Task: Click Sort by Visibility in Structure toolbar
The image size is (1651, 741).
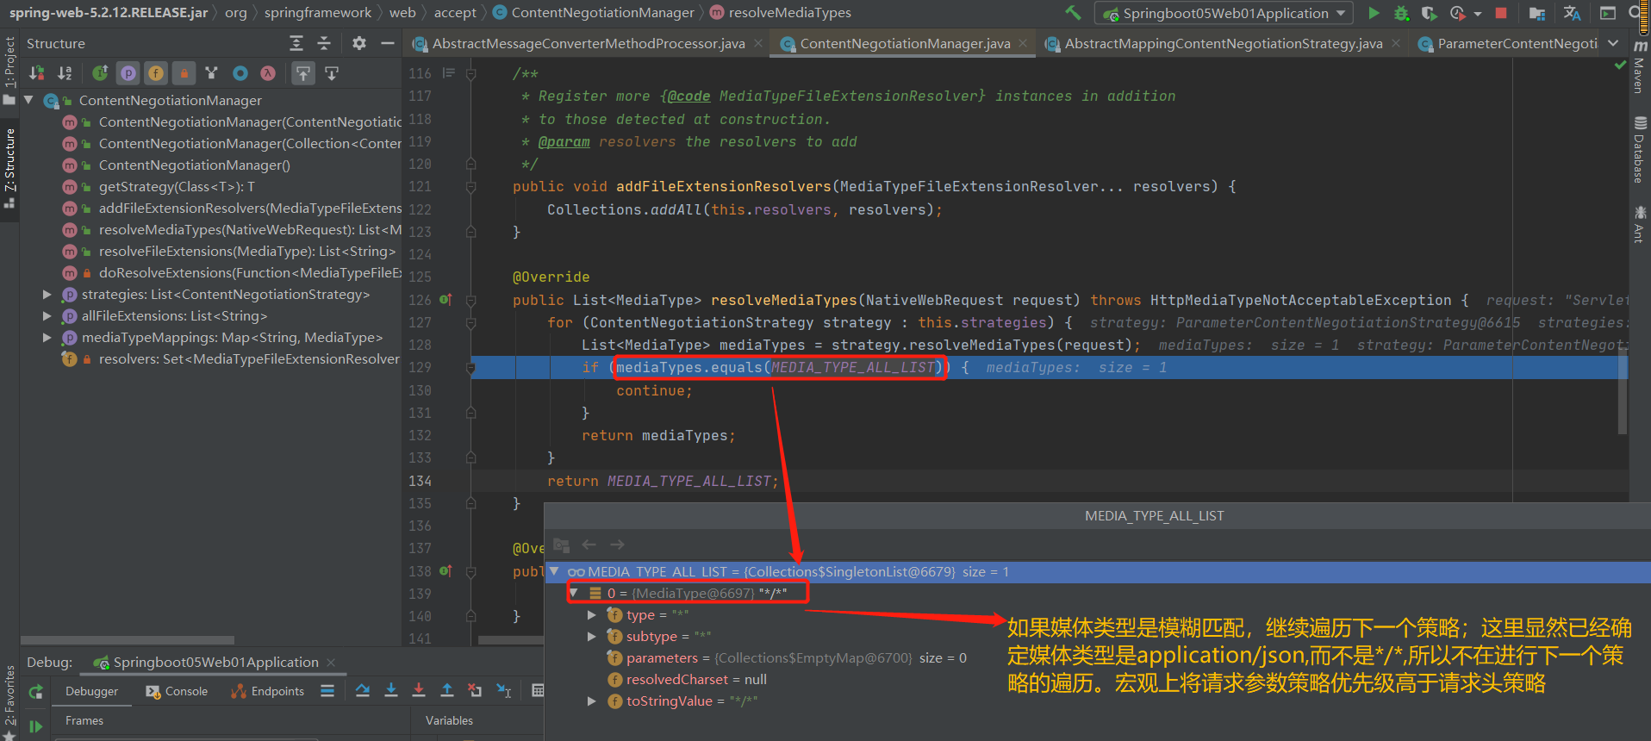Action: coord(37,73)
